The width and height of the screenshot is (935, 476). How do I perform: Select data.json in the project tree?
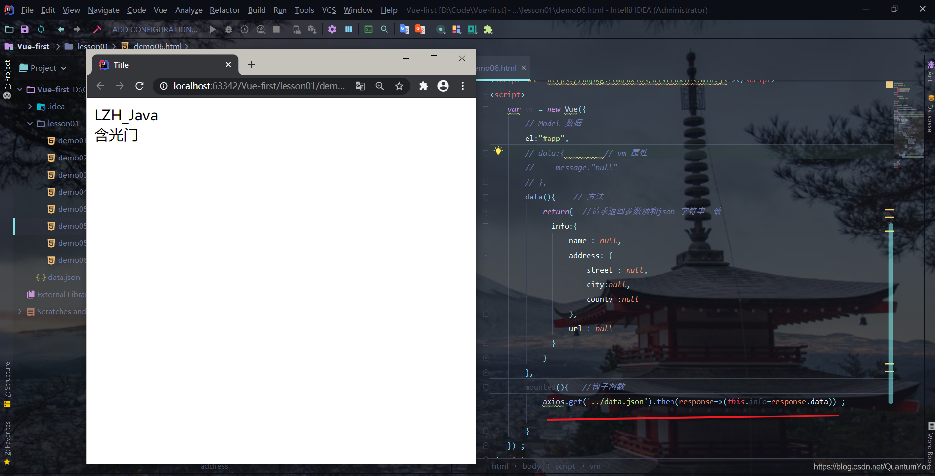pos(63,277)
